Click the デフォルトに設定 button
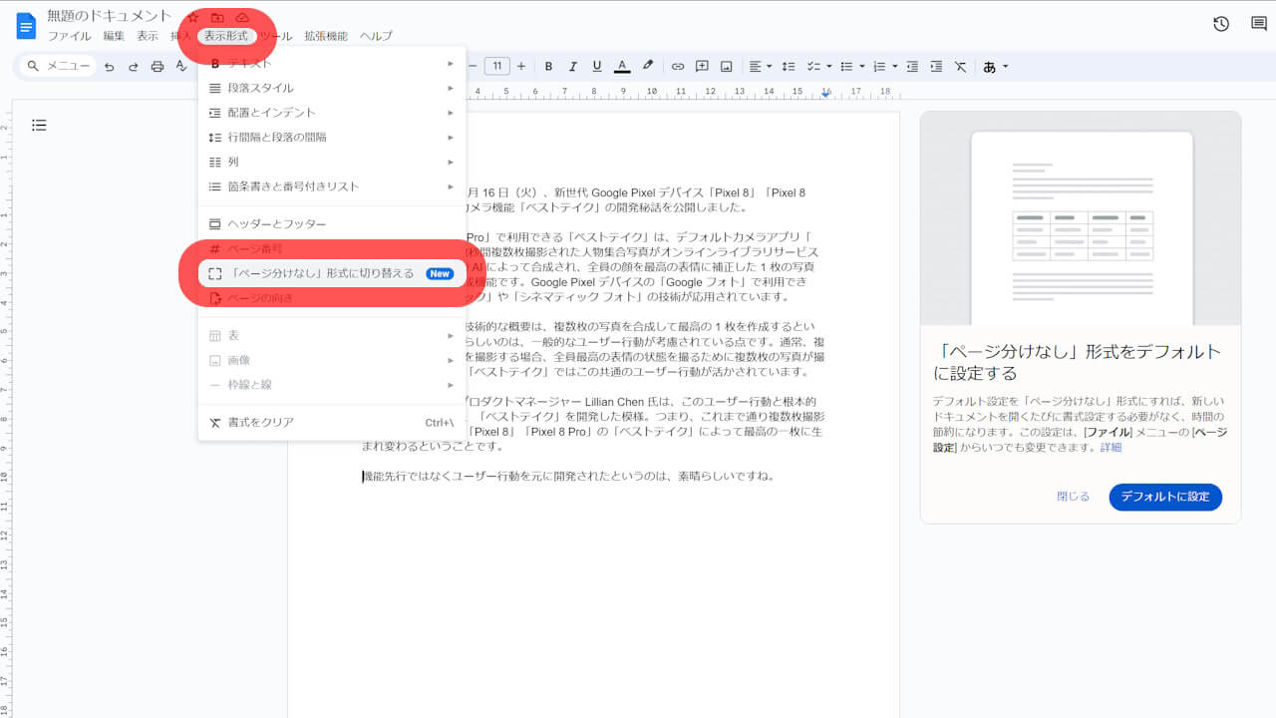Image resolution: width=1276 pixels, height=718 pixels. (1165, 497)
